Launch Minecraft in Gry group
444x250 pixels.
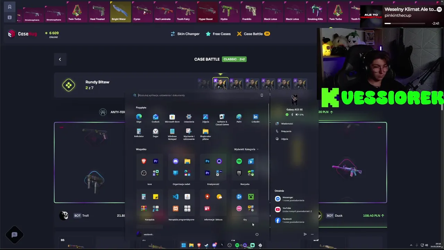coord(251,197)
